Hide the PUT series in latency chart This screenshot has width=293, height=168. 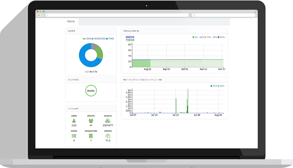214,86
